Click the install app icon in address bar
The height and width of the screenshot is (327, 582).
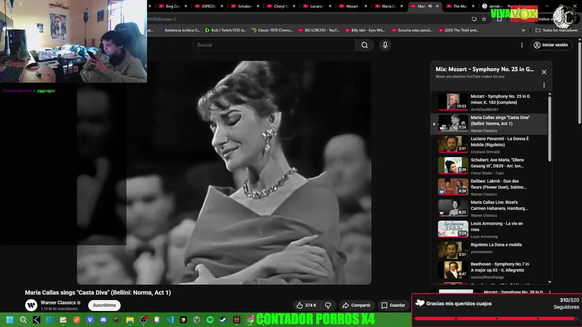click(474, 19)
